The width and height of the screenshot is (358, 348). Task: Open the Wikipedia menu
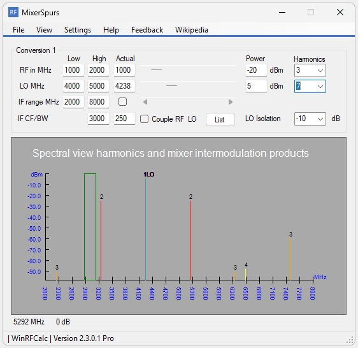192,30
